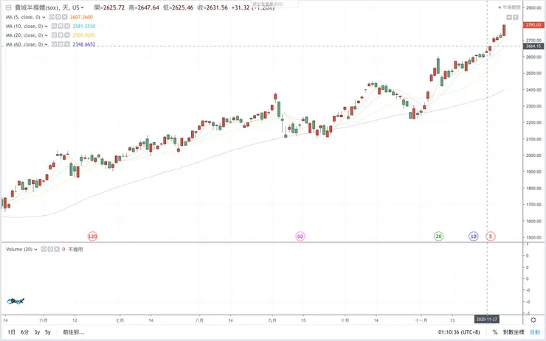This screenshot has width=546, height=341.
Task: Click the 01:10:36 (UTC+8) timezone clock
Action: click(459, 332)
